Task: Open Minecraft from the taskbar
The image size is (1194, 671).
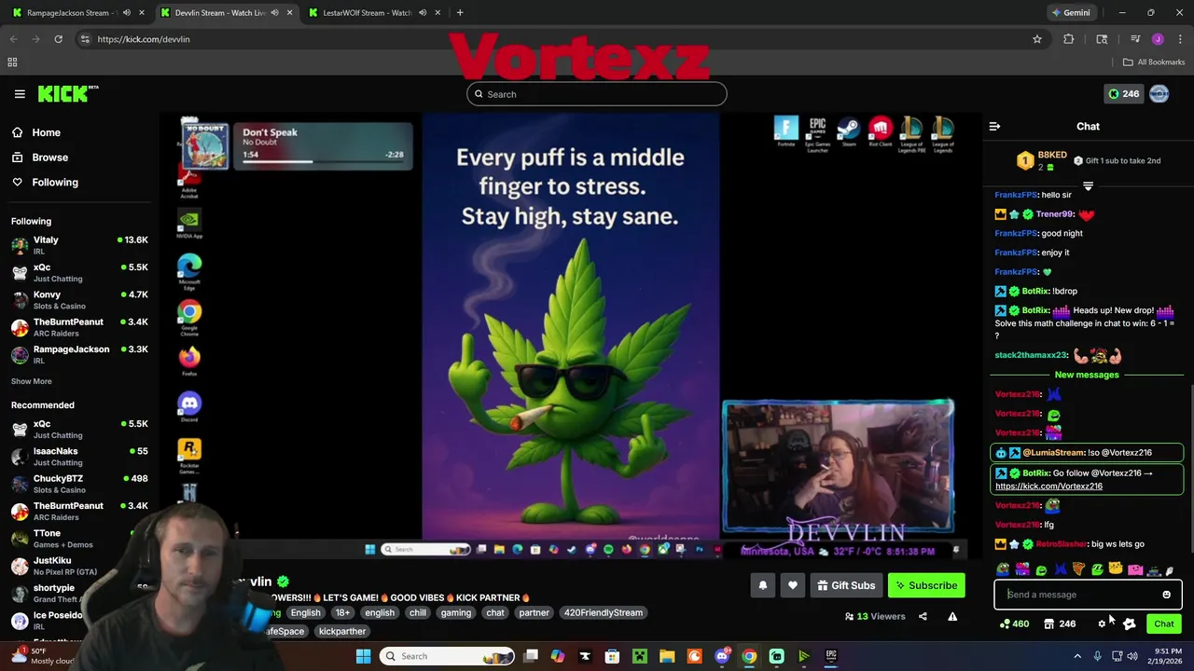Action: (x=640, y=656)
